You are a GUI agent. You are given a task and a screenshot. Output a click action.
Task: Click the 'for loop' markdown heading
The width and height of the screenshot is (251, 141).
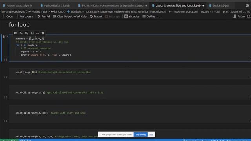pos(19,25)
